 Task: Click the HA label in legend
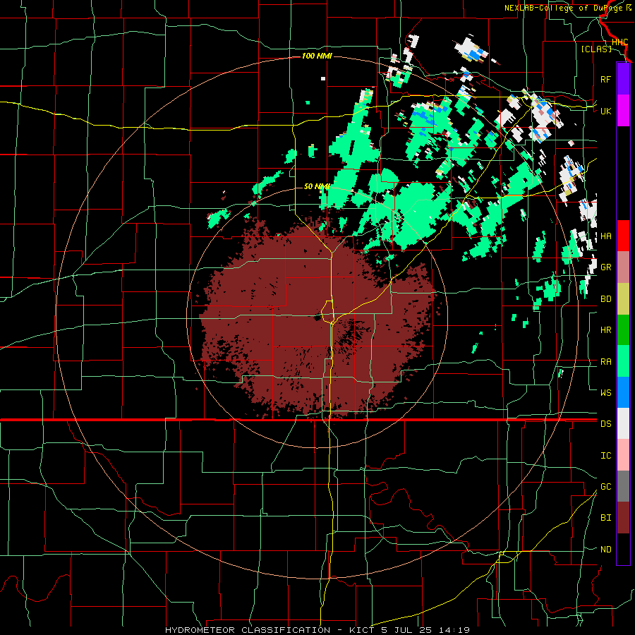[x=605, y=236]
